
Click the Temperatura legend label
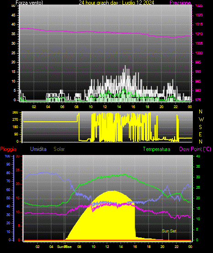tap(156, 149)
